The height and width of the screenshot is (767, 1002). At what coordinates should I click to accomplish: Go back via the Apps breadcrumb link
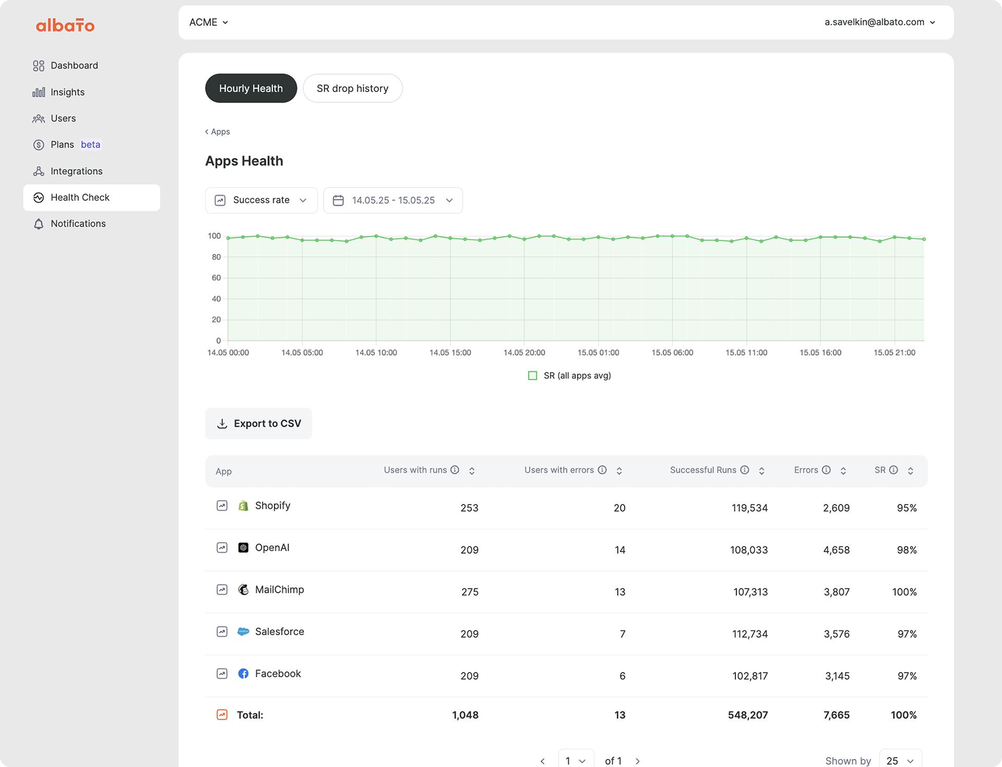click(218, 132)
